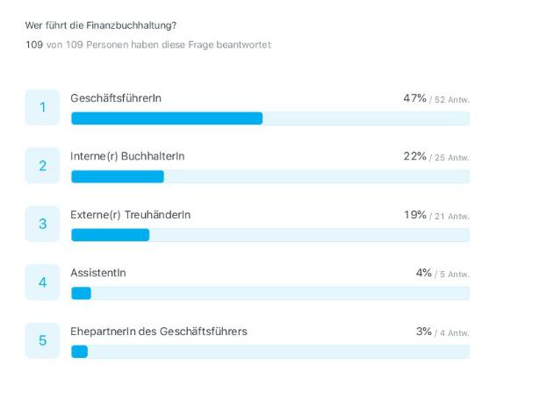The width and height of the screenshot is (539, 393).
Task: Click the rank 5 number badge
Action: click(x=42, y=340)
